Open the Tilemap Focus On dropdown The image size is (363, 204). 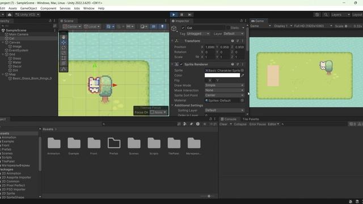pyautogui.click(x=159, y=112)
